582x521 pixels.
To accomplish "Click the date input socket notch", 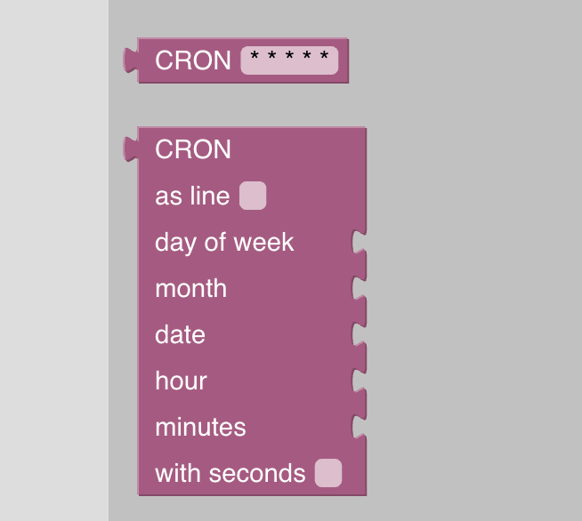I will (359, 335).
